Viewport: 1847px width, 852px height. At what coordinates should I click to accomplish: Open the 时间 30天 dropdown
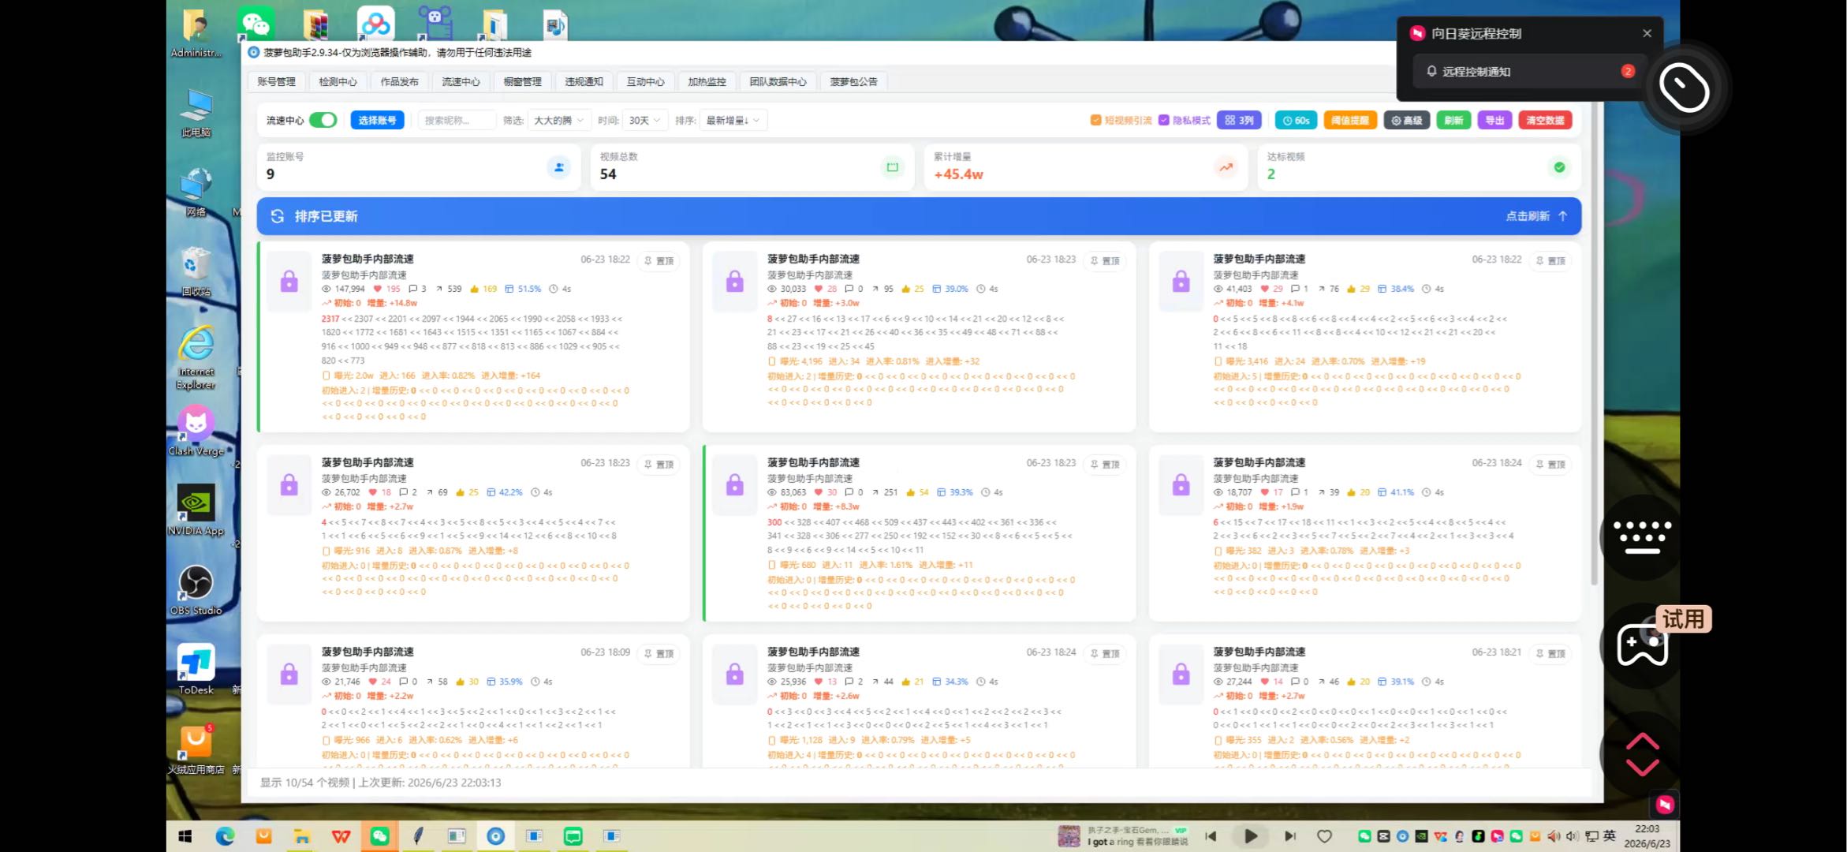[644, 120]
